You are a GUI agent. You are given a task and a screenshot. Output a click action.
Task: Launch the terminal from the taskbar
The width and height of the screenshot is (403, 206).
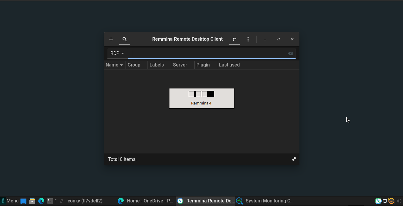coord(50,201)
